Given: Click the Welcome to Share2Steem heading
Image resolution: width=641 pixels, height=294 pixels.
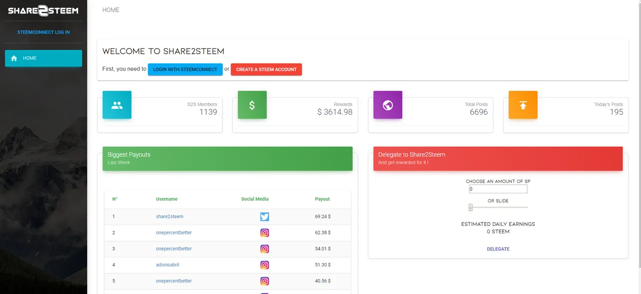Looking at the screenshot, I should coord(163,51).
